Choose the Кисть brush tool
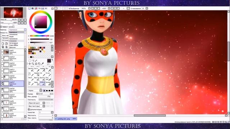This screenshot has width=230, height=129. click(37, 70)
